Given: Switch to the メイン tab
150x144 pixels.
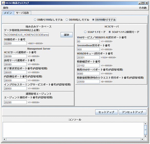Looking at the screenshot, I should tap(8, 13).
